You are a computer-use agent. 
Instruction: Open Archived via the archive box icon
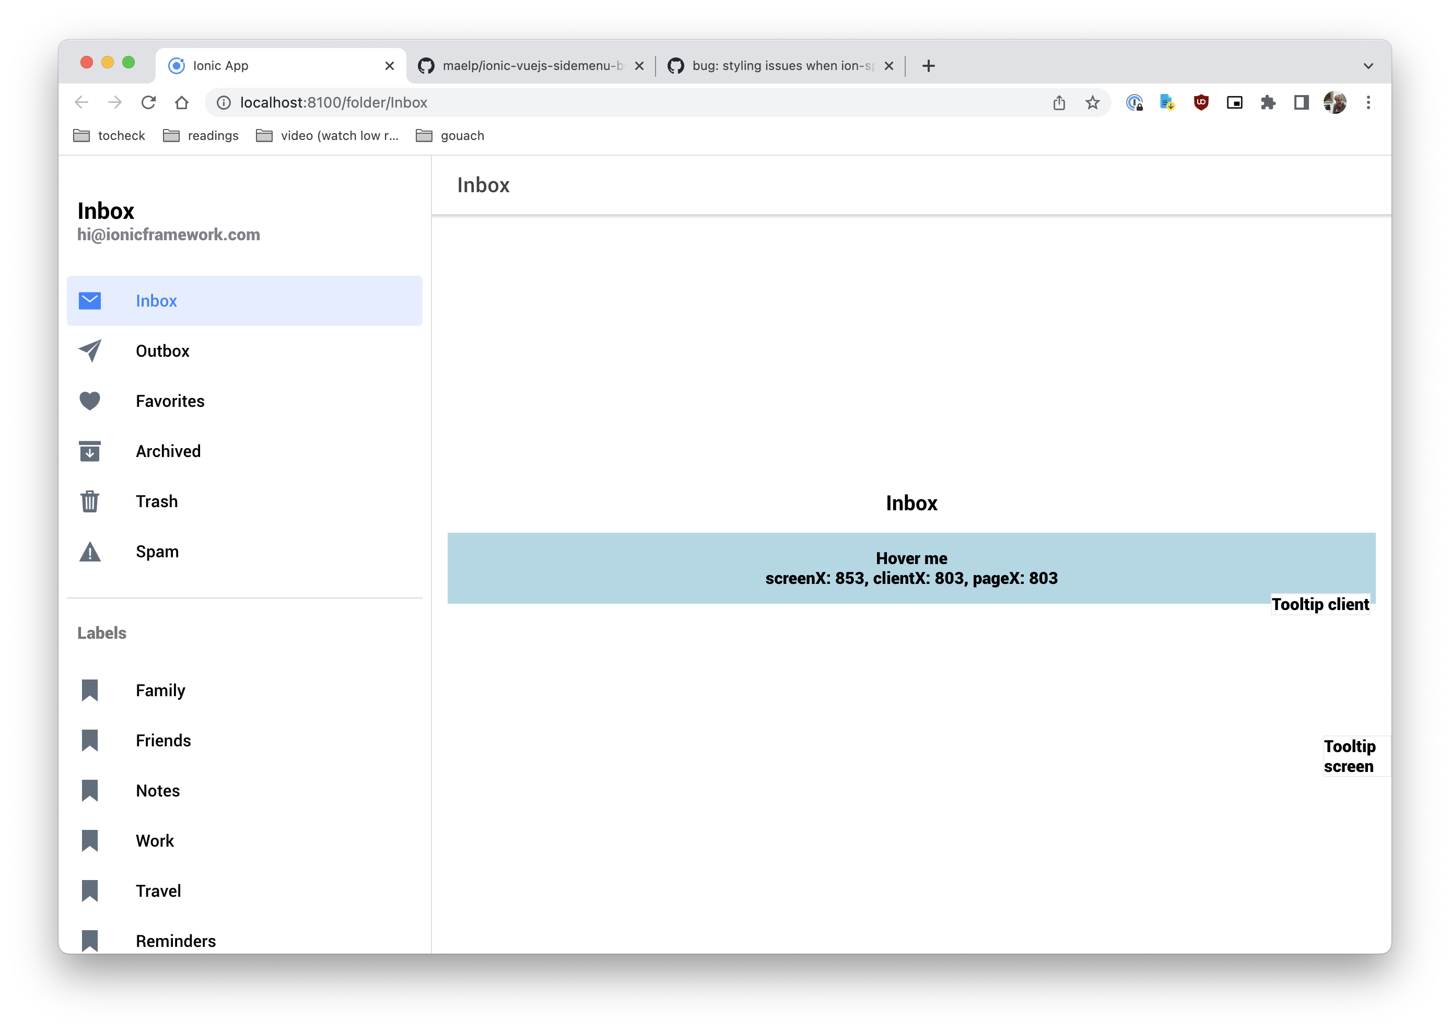click(89, 451)
